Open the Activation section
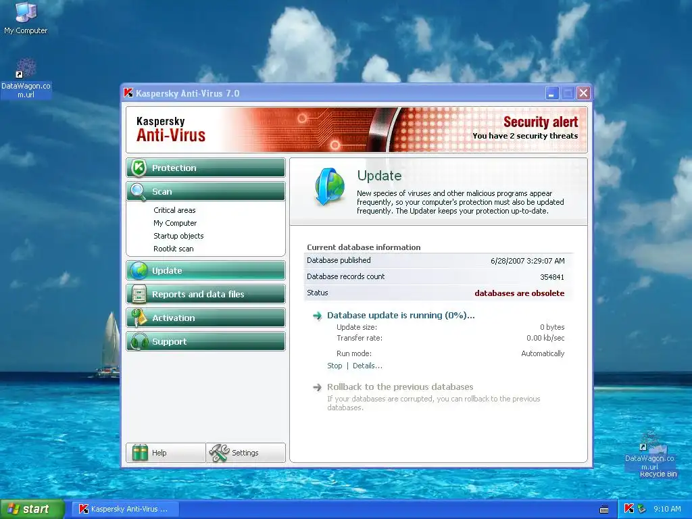The width and height of the screenshot is (692, 519). [x=205, y=318]
